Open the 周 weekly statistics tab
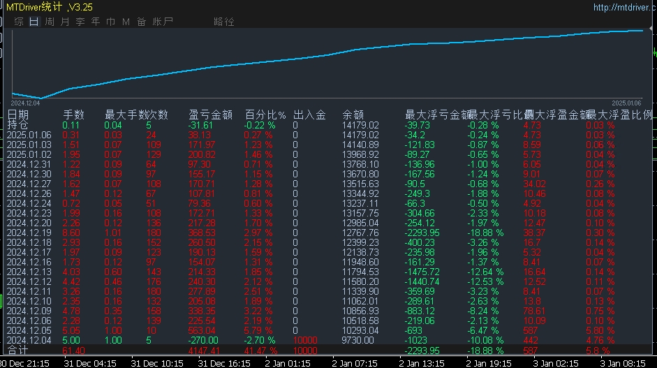The image size is (657, 368). click(50, 22)
